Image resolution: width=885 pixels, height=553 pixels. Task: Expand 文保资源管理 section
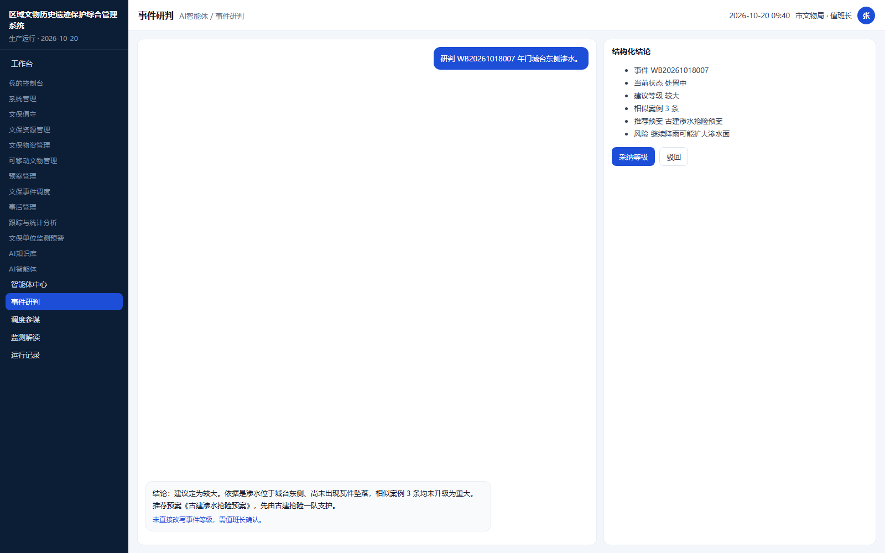29,130
